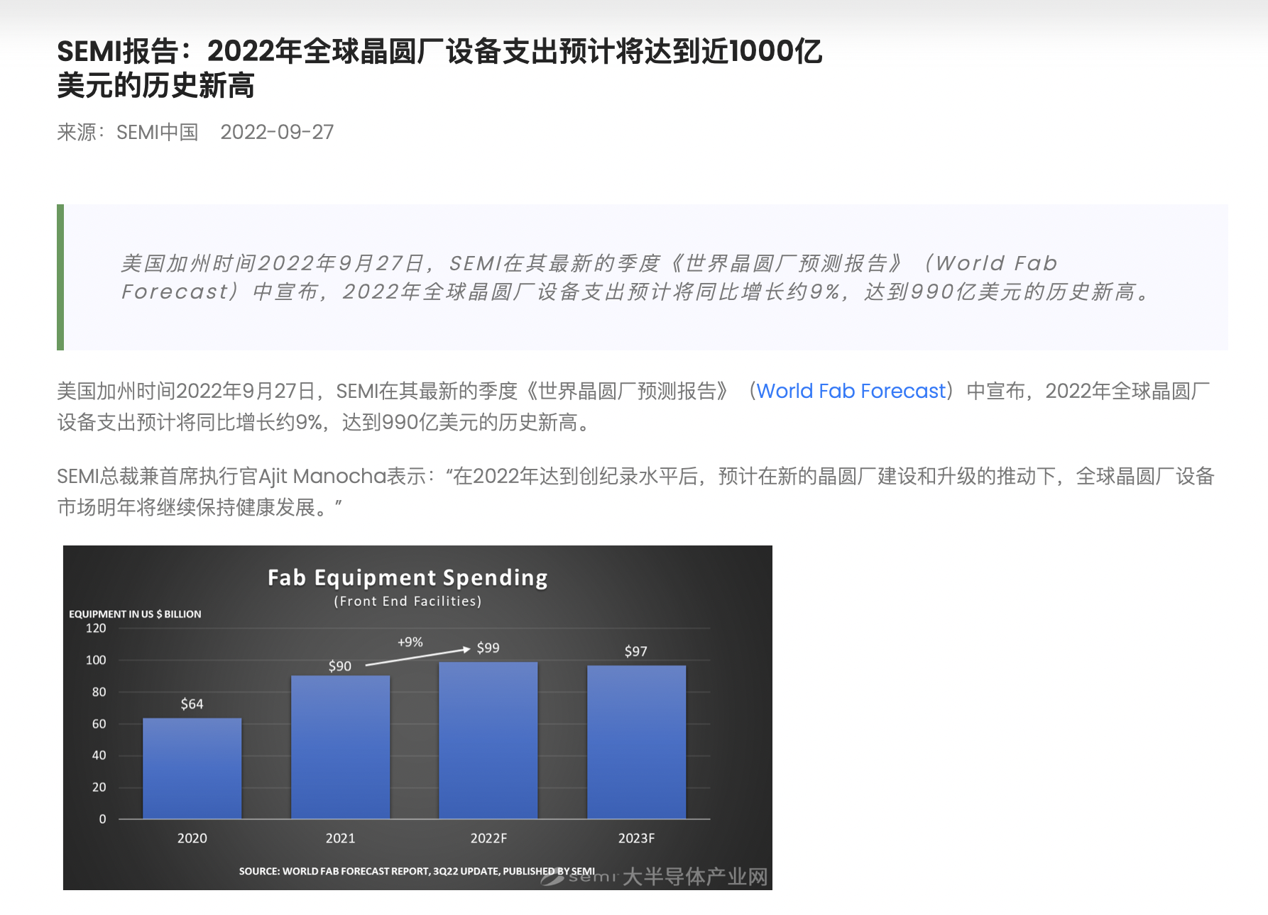The width and height of the screenshot is (1268, 915).
Task: Click the 2020 x-axis label
Action: point(192,838)
